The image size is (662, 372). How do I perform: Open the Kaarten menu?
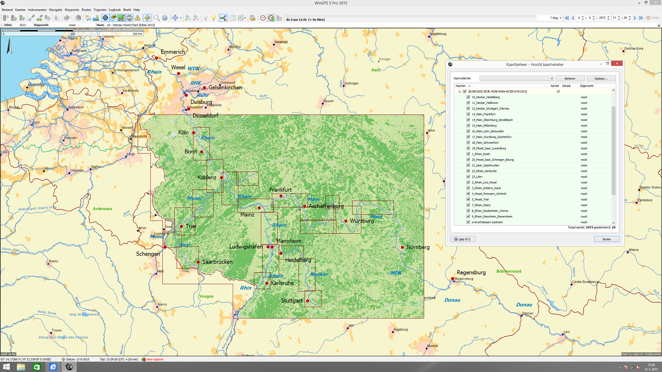pos(20,10)
